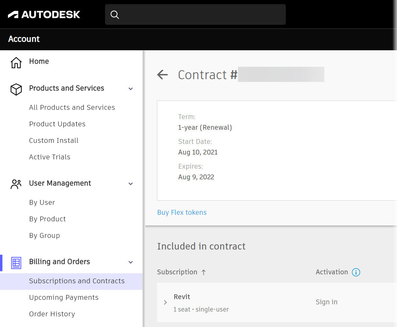The height and width of the screenshot is (327, 397).
Task: Toggle the Subscription column sort order
Action: click(x=203, y=272)
